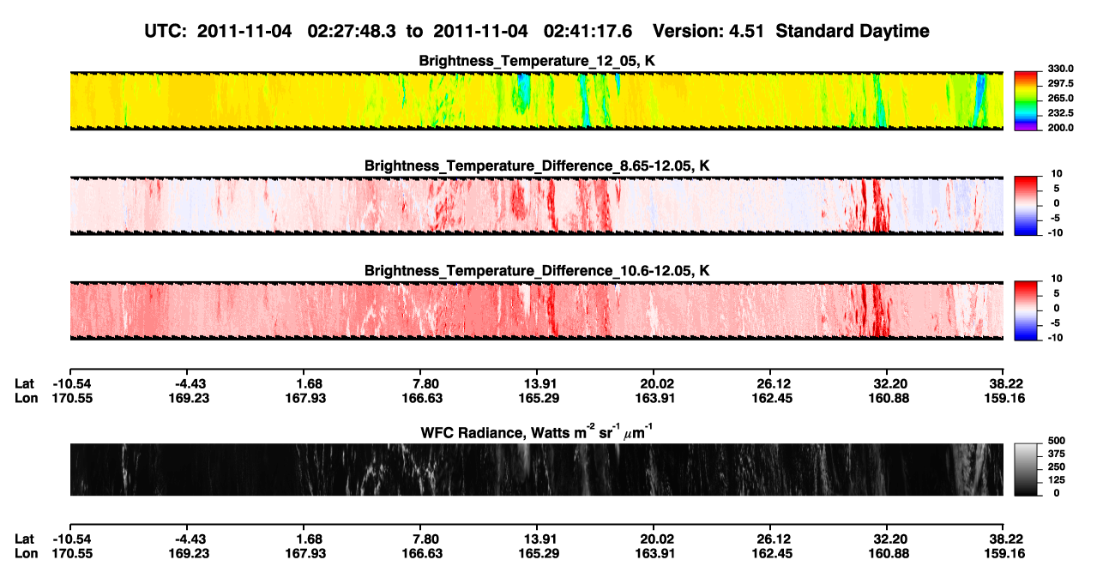Click the -10 tick of 10.6-12.05 colorbar
Screen dimensions: 1115x572
pyautogui.click(x=1056, y=338)
